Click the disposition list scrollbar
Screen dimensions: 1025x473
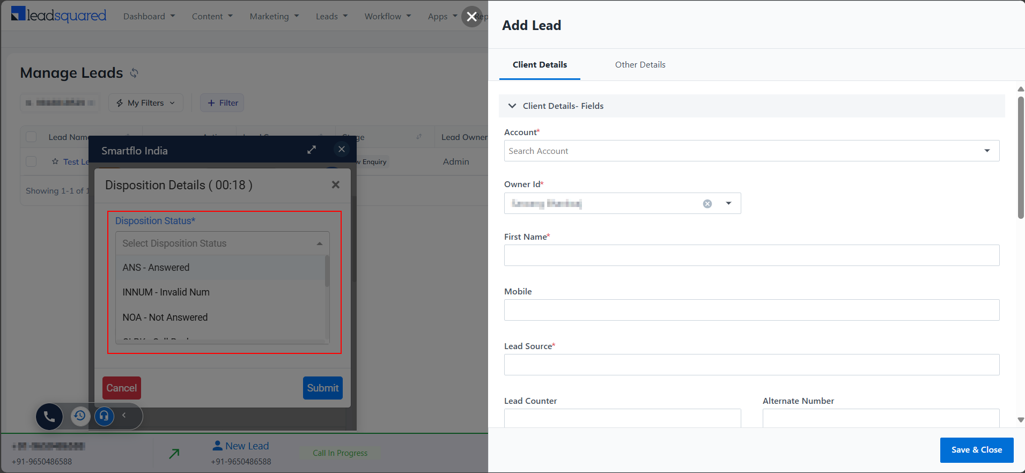click(x=327, y=271)
